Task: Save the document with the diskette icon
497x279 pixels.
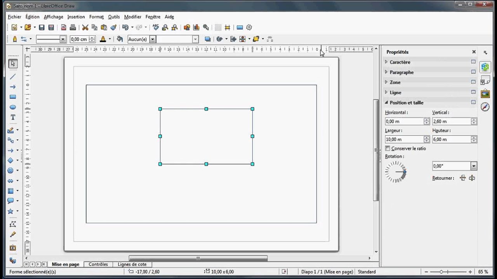Action: [42, 28]
